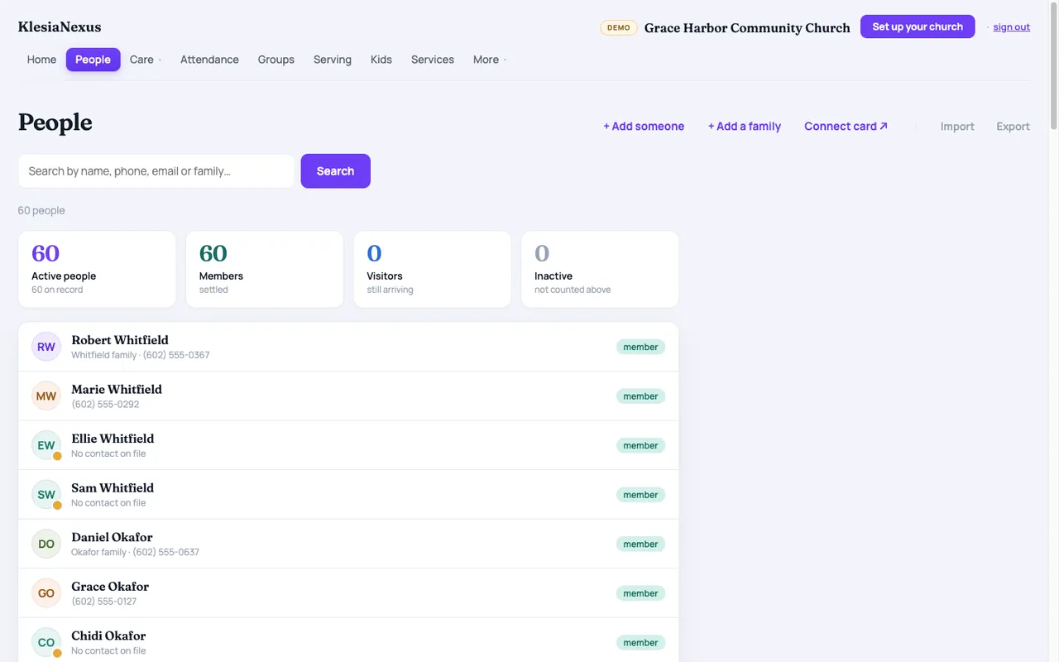Open Daniel Okafor's name
1059x662 pixels.
112,537
